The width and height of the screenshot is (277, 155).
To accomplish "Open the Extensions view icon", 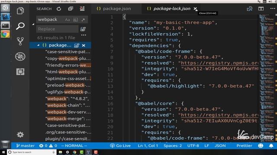I will pyautogui.click(x=20, y=72).
